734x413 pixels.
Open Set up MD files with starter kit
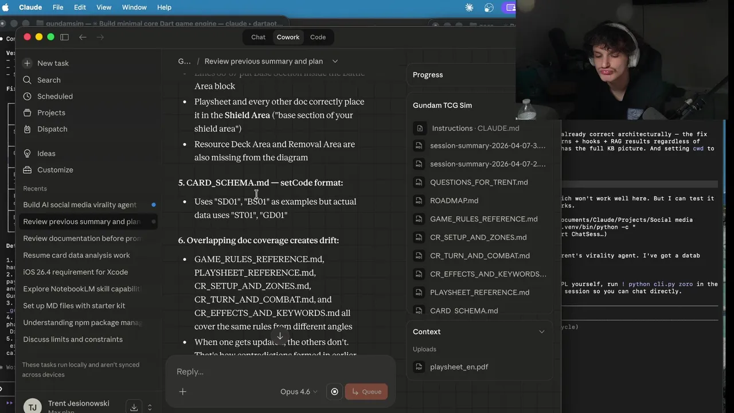pos(89,306)
